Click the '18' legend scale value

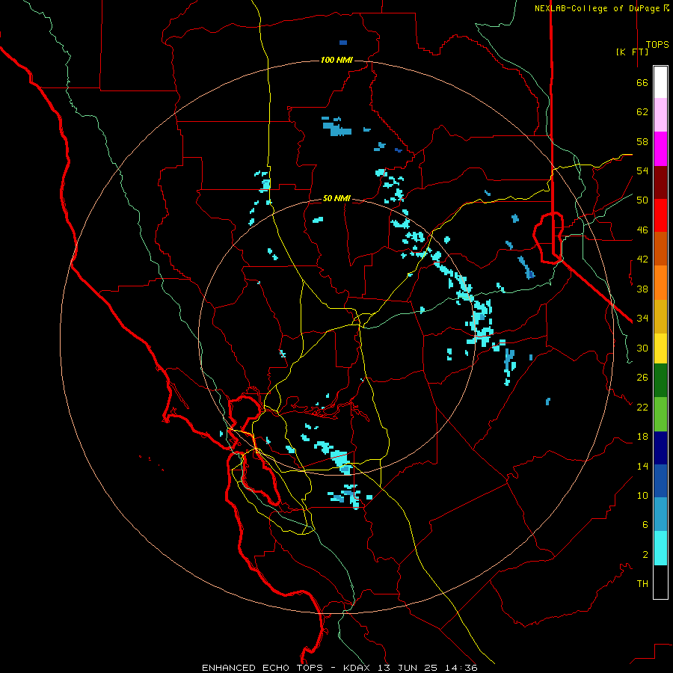642,437
